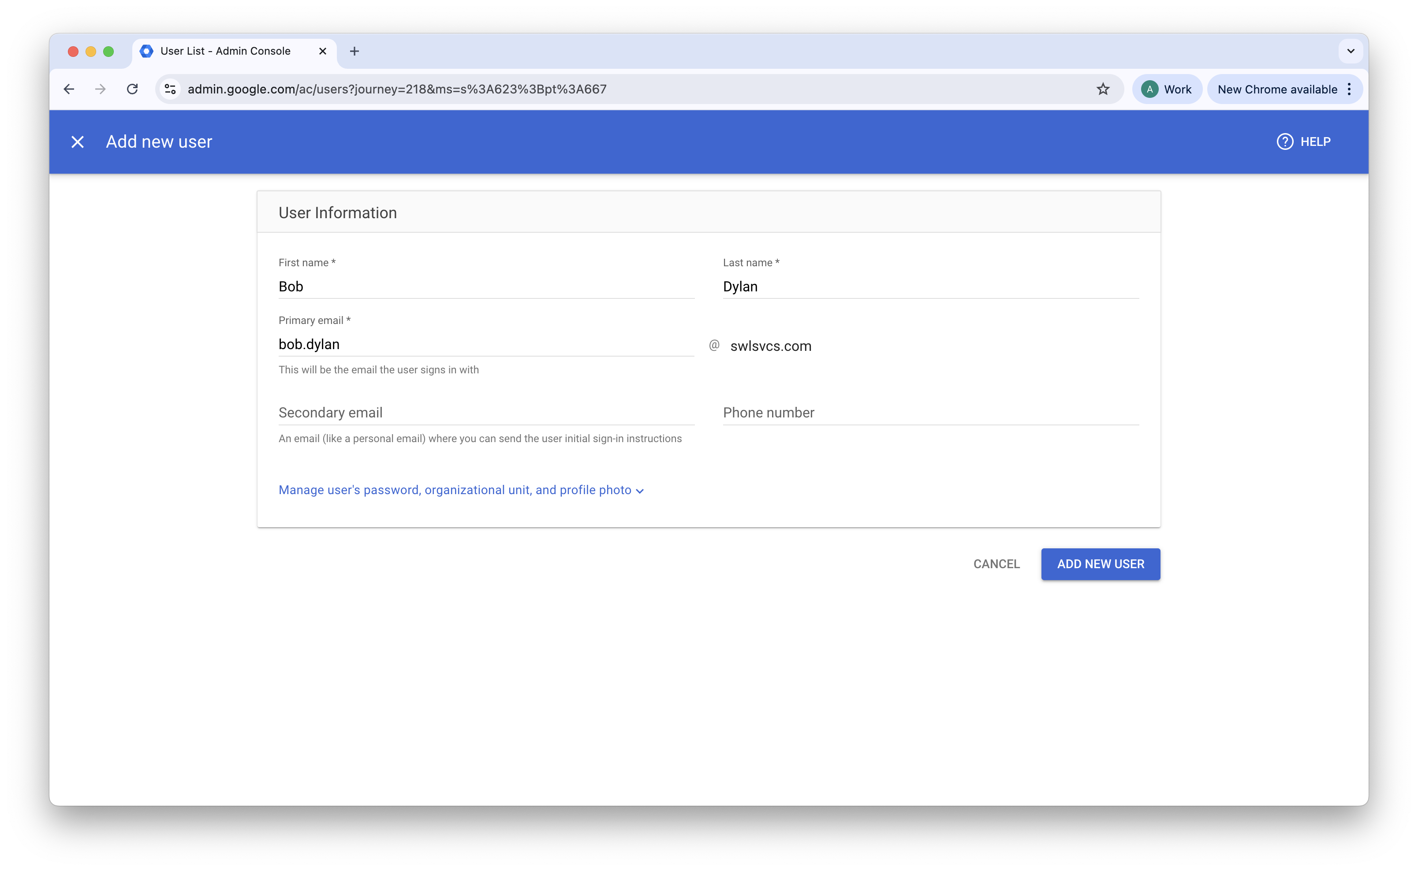The image size is (1418, 871).
Task: Open the HELP question mark icon
Action: tap(1284, 141)
